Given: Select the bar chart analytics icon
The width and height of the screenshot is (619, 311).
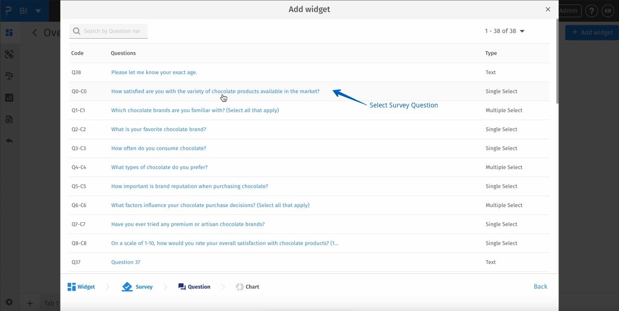Looking at the screenshot, I should [x=9, y=97].
